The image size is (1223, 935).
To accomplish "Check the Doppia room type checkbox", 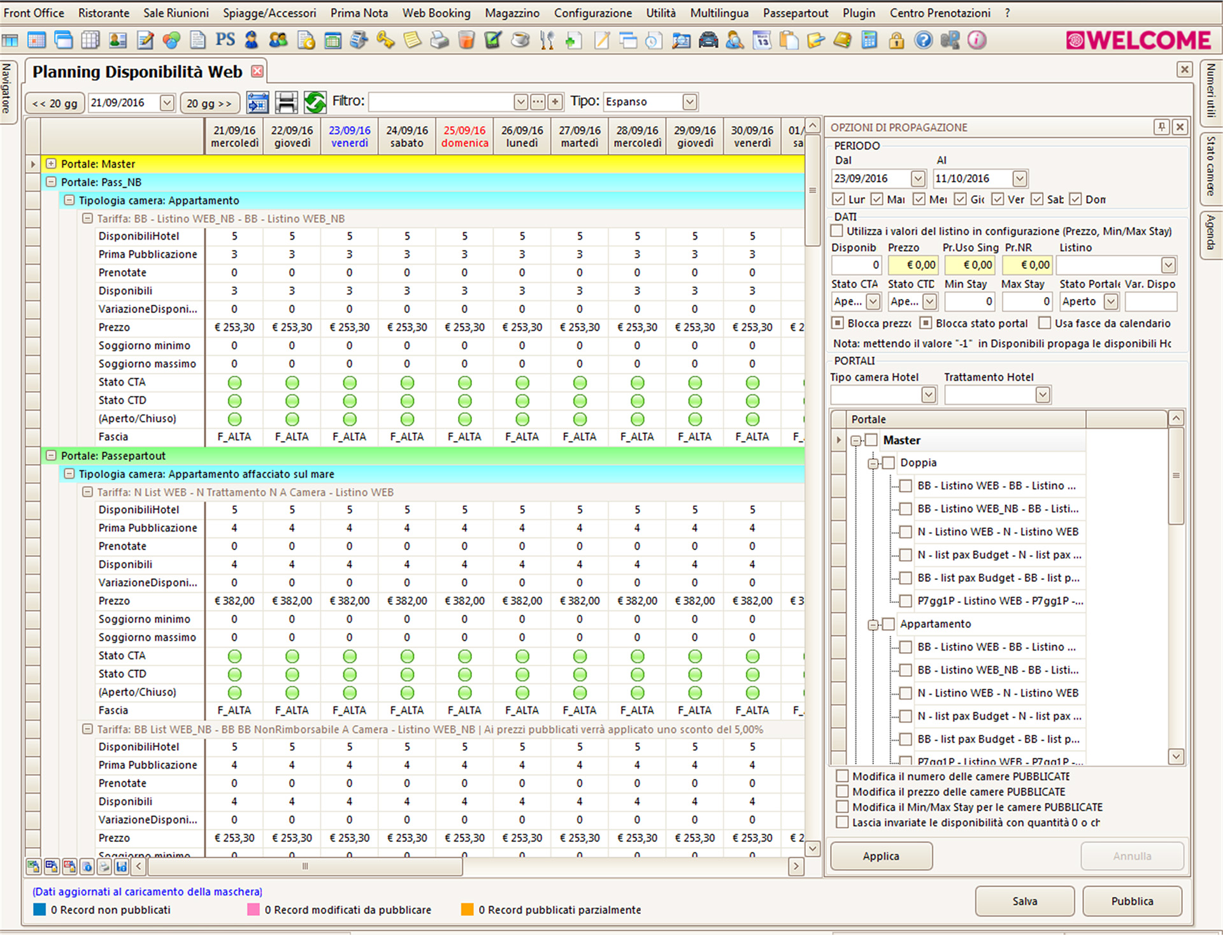I will (x=889, y=463).
